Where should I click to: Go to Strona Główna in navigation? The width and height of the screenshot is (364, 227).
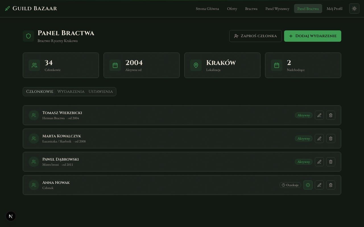coord(207,9)
